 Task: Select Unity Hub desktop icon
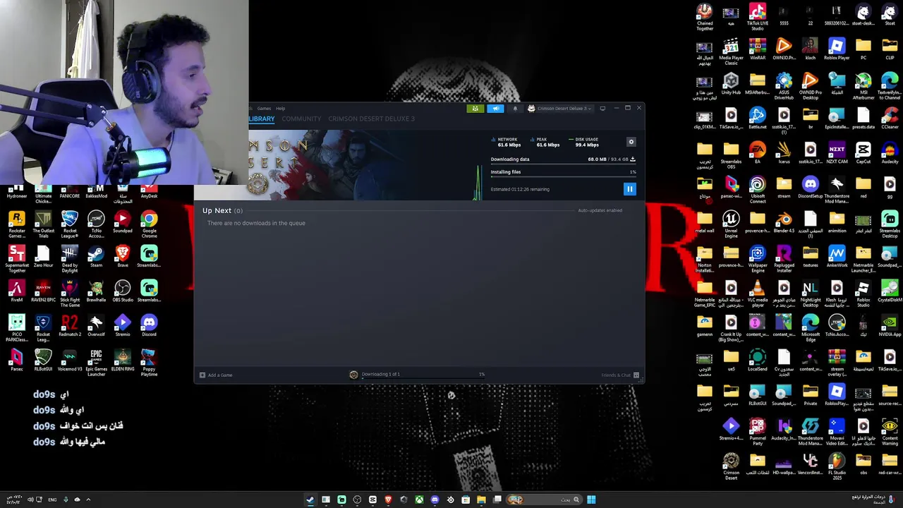click(731, 83)
